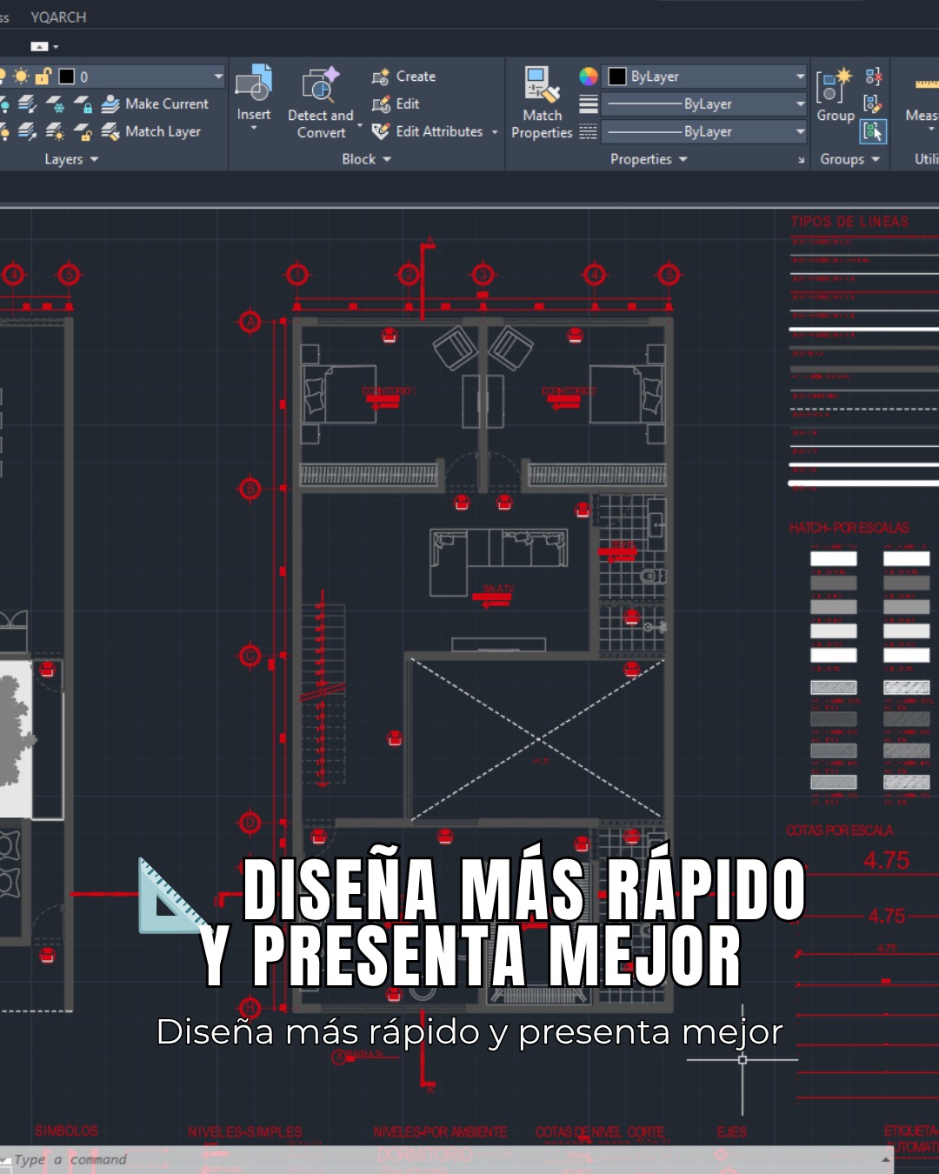This screenshot has height=1174, width=939.
Task: Click the layer 0 black color swatch
Action: (x=66, y=77)
